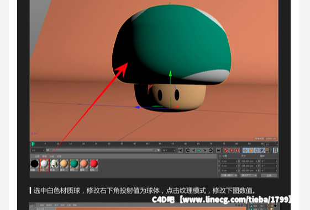Step back one frame

click(x=193, y=150)
